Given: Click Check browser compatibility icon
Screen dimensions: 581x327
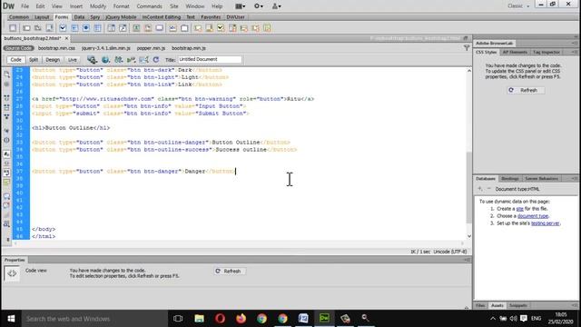Looking at the screenshot, I should coord(143,60).
